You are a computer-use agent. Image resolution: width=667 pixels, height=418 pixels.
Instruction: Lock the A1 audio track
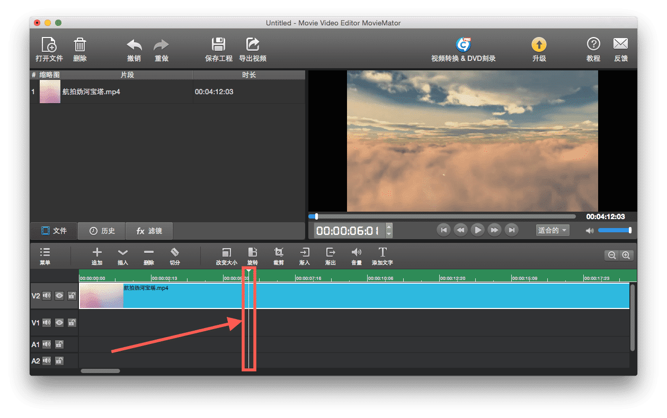[x=59, y=344]
